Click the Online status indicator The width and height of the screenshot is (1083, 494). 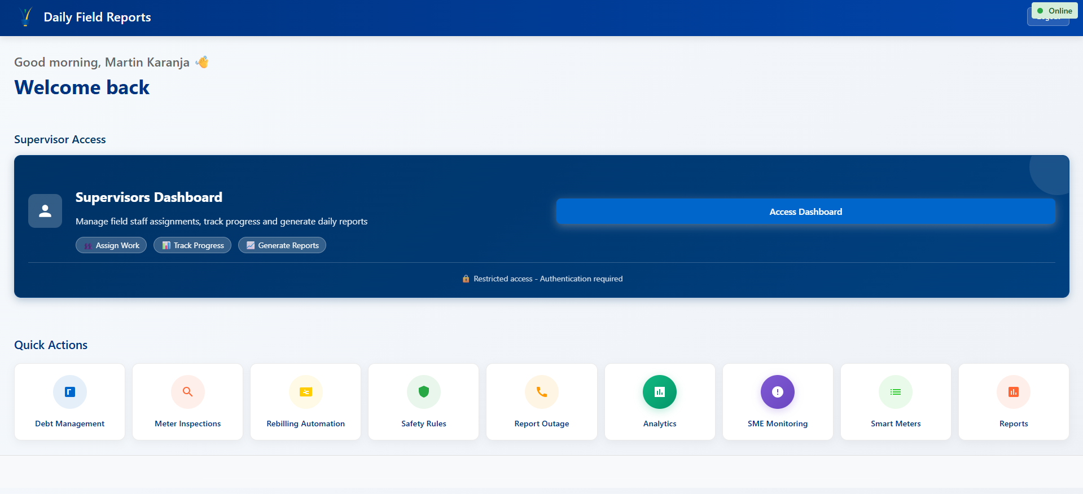(1054, 11)
